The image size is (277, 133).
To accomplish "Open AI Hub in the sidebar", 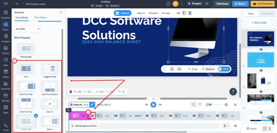I will pos(6,127).
